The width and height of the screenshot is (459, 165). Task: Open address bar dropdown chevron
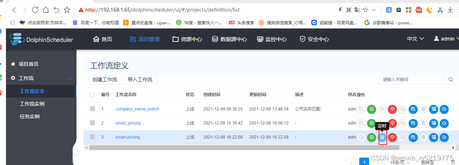[374, 10]
